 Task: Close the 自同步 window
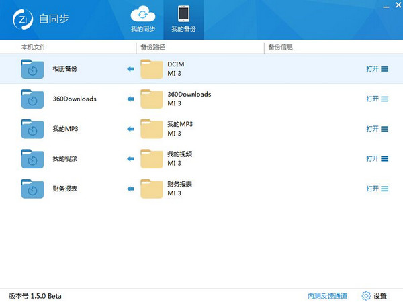coord(398,5)
